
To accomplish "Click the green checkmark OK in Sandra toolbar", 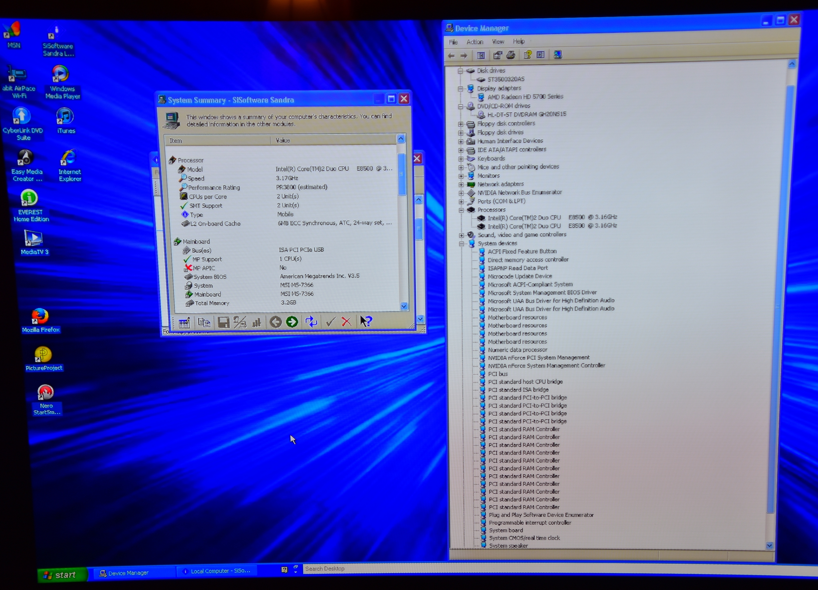I will (330, 321).
